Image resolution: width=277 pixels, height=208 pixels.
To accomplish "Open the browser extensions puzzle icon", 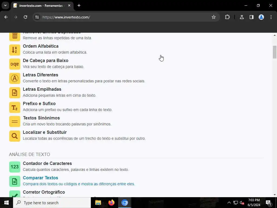I will [x=227, y=17].
